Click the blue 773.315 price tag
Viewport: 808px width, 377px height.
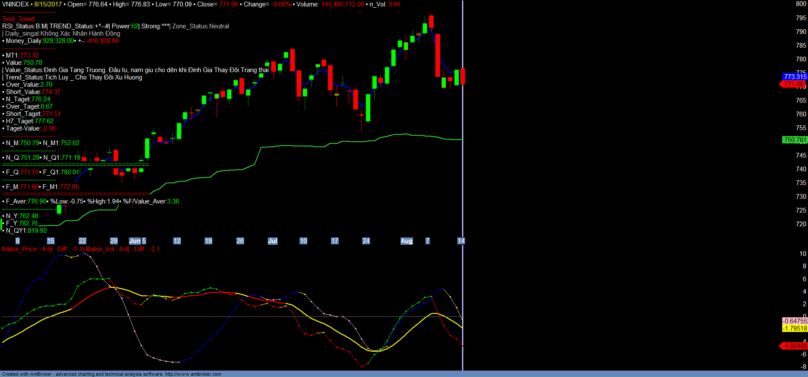pos(795,77)
